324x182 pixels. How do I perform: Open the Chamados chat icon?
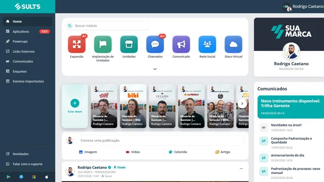click(x=155, y=44)
